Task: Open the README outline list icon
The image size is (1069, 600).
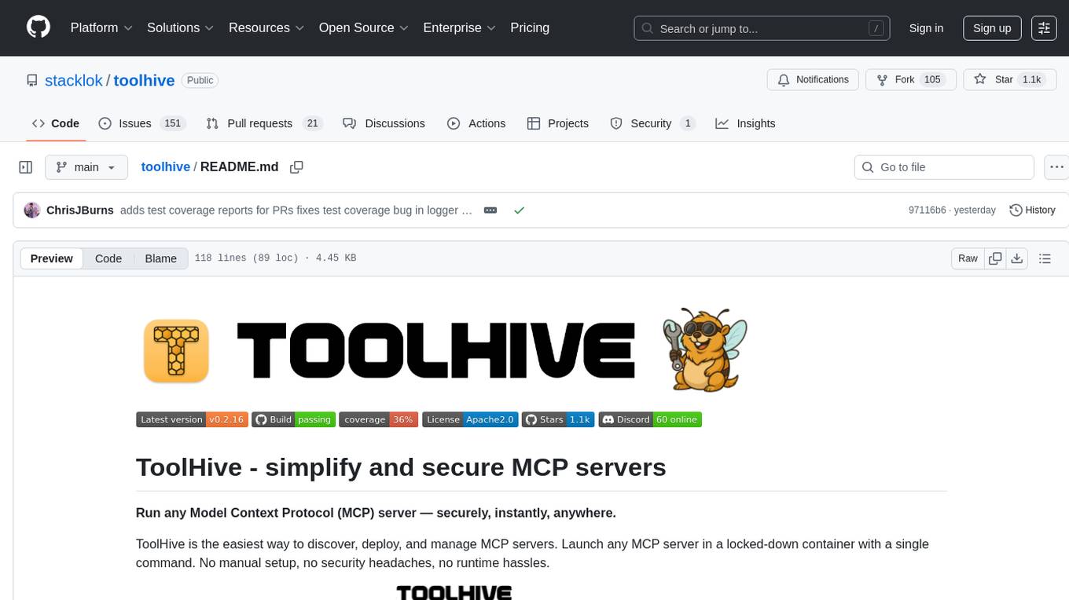Action: (1045, 258)
